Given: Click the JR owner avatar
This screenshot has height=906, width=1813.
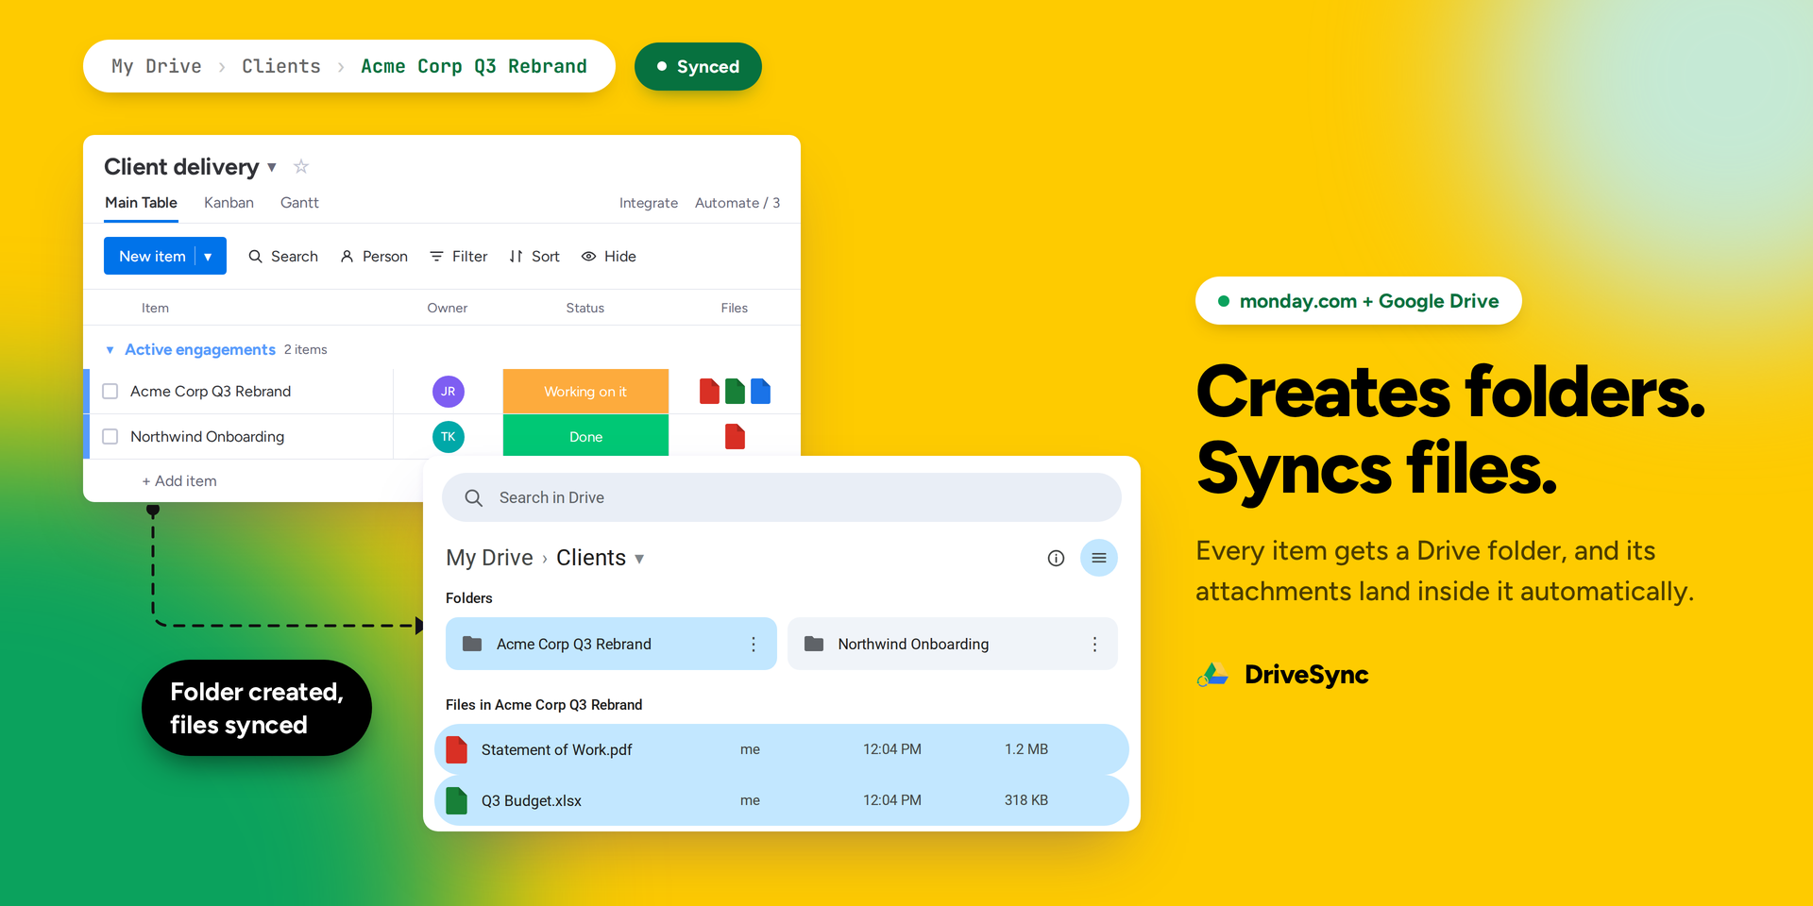Looking at the screenshot, I should click(x=449, y=392).
